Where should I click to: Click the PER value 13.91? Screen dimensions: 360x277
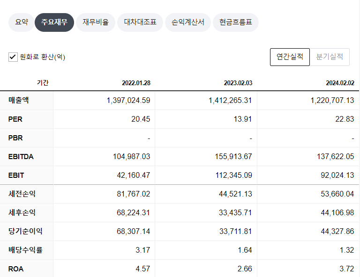pos(243,119)
